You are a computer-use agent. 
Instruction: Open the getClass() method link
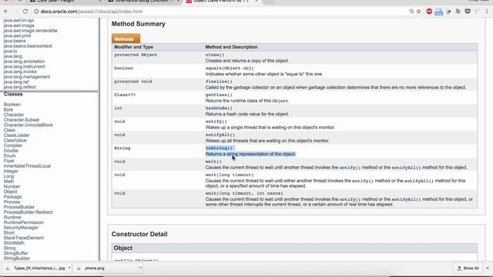tap(219, 95)
